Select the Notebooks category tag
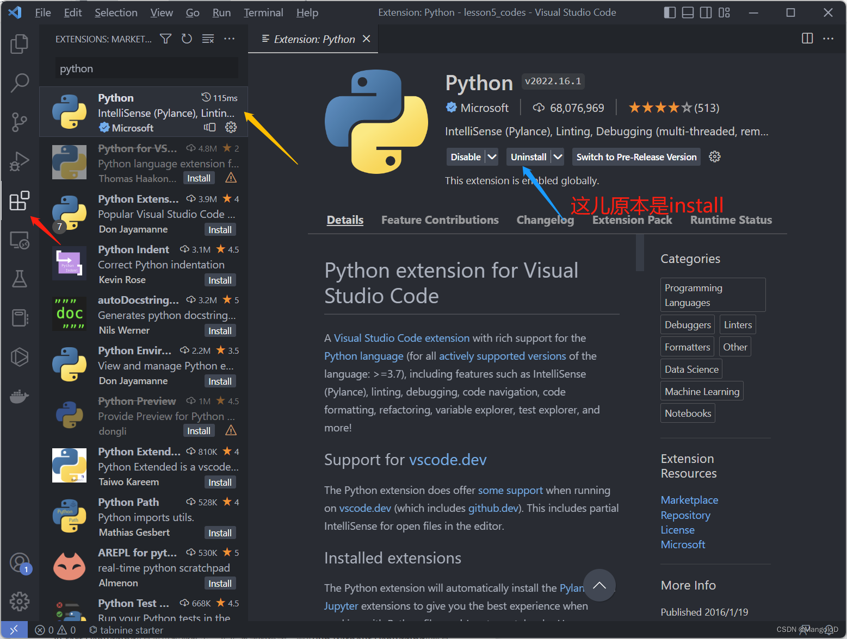This screenshot has width=847, height=639. pyautogui.click(x=688, y=414)
